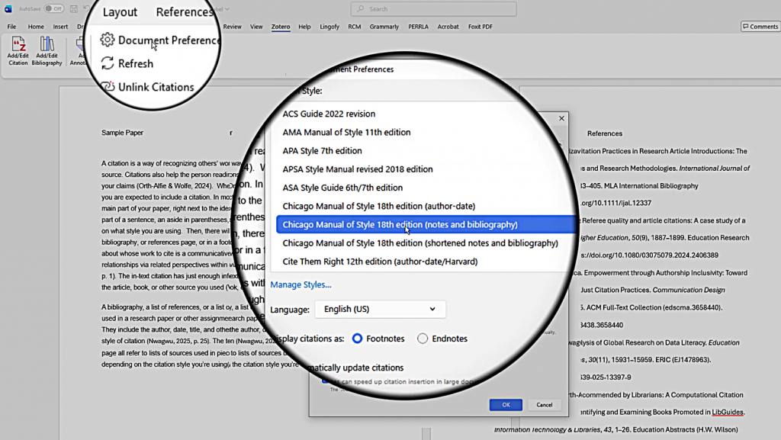The height and width of the screenshot is (440, 781).
Task: Close the Document Preferences dialog
Action: coord(562,119)
